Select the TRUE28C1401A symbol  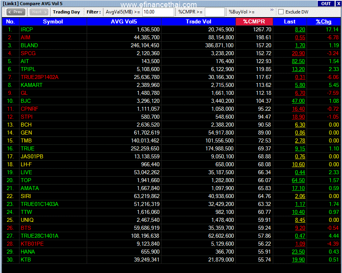(39, 236)
